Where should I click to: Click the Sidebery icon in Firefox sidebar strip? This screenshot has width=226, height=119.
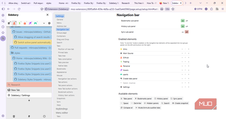(x=3, y=39)
